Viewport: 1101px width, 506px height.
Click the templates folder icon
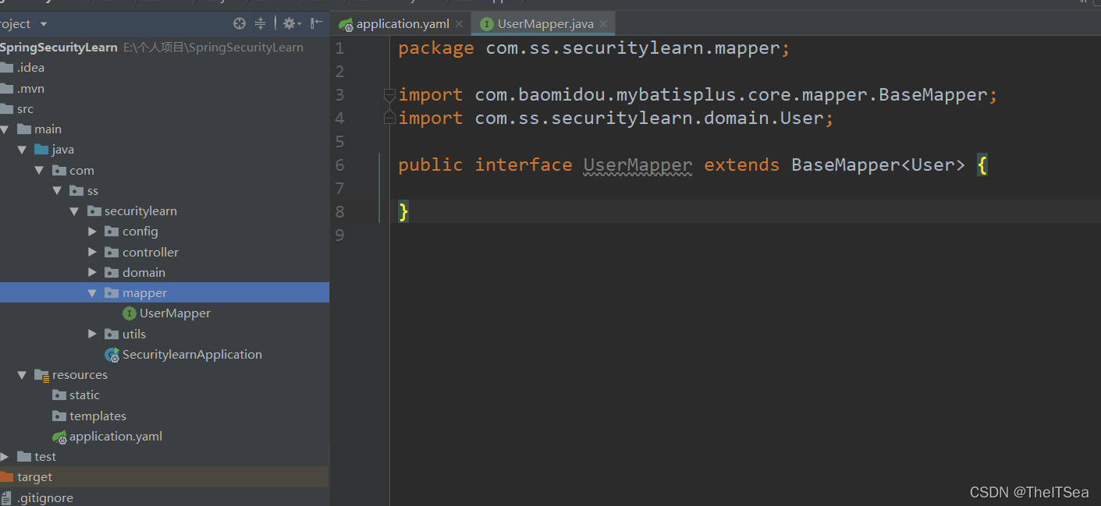tap(59, 416)
